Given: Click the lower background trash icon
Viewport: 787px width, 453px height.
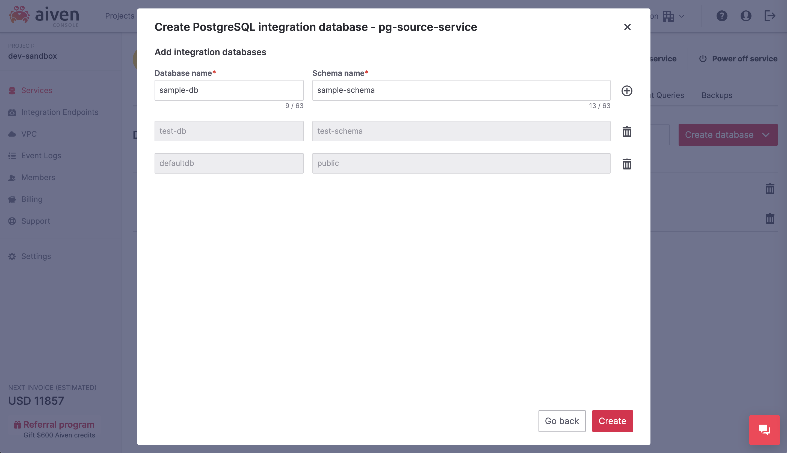Looking at the screenshot, I should [770, 218].
